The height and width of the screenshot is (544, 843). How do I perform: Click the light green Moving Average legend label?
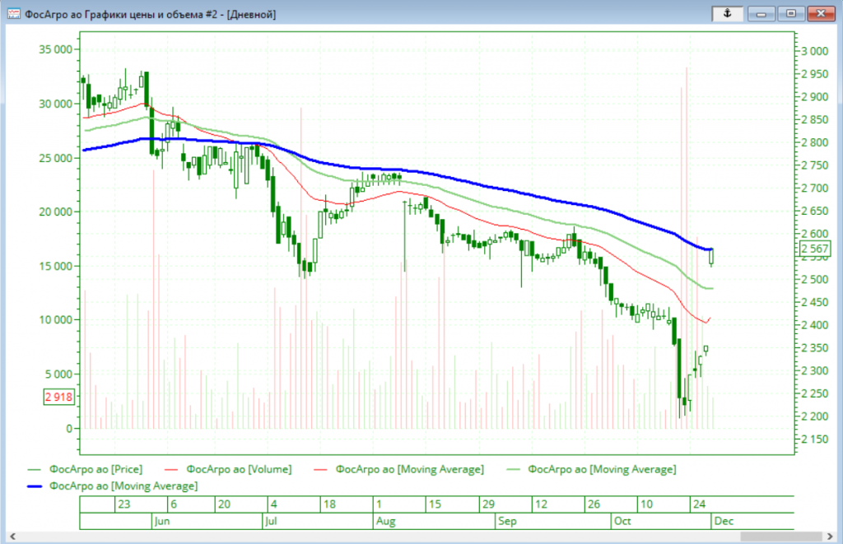pyautogui.click(x=601, y=469)
